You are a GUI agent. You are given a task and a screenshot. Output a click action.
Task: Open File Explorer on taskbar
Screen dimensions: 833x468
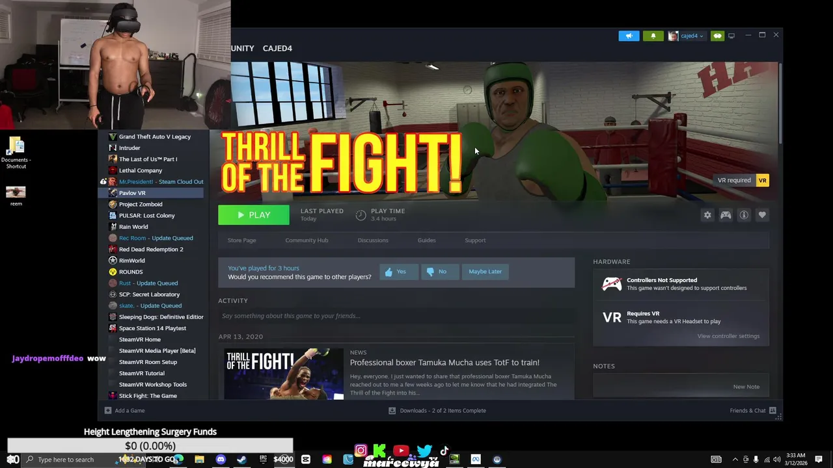click(200, 460)
